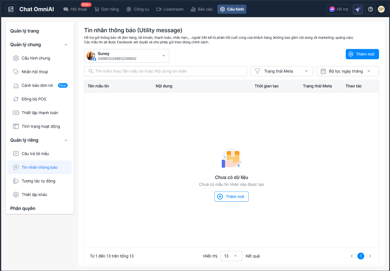
Task: Select Cảnh báo đơn rơi alert item
Action: (38, 86)
